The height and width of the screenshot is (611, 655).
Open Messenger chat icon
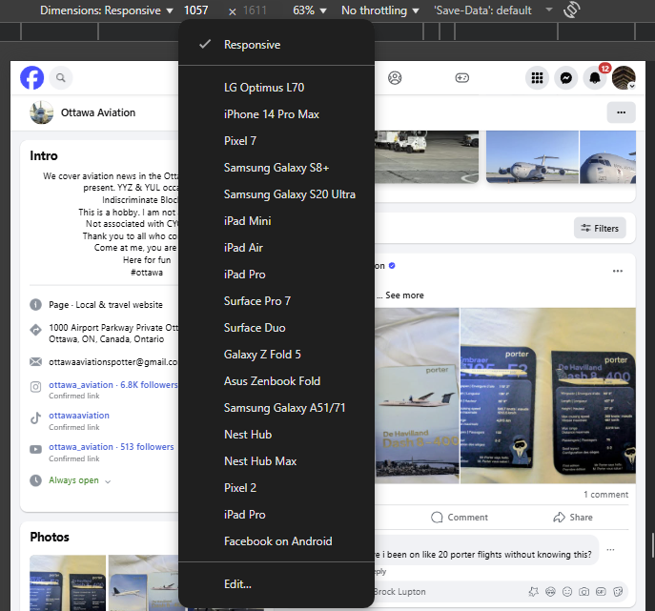[566, 77]
